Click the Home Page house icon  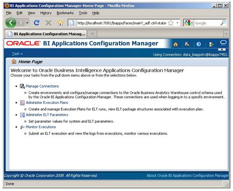pos(14,61)
